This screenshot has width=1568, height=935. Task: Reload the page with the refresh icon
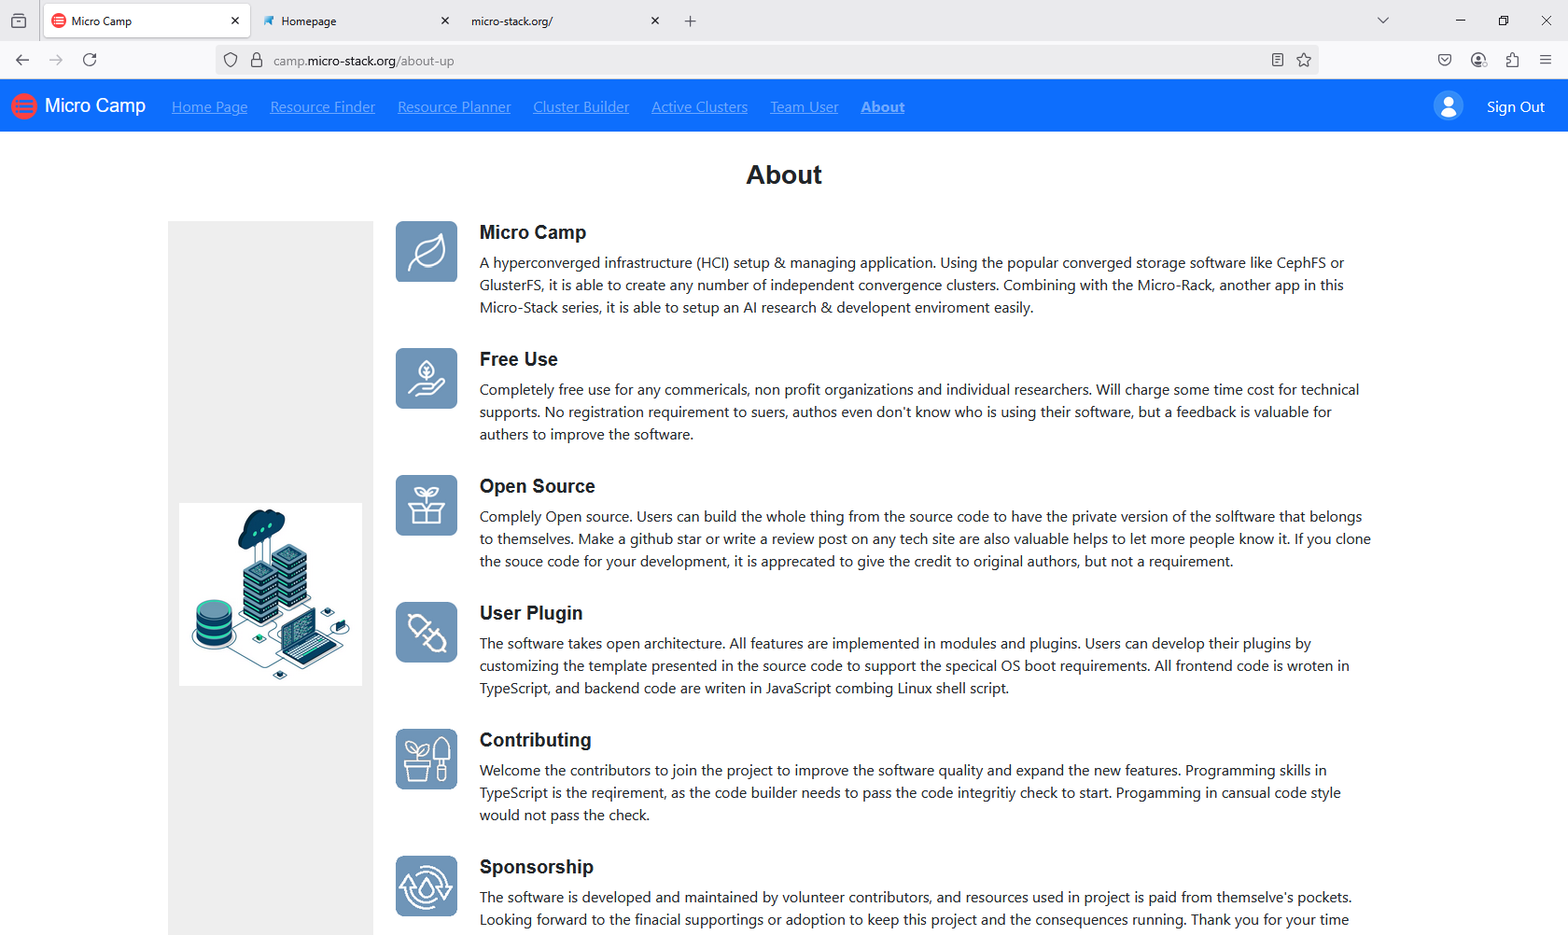90,60
